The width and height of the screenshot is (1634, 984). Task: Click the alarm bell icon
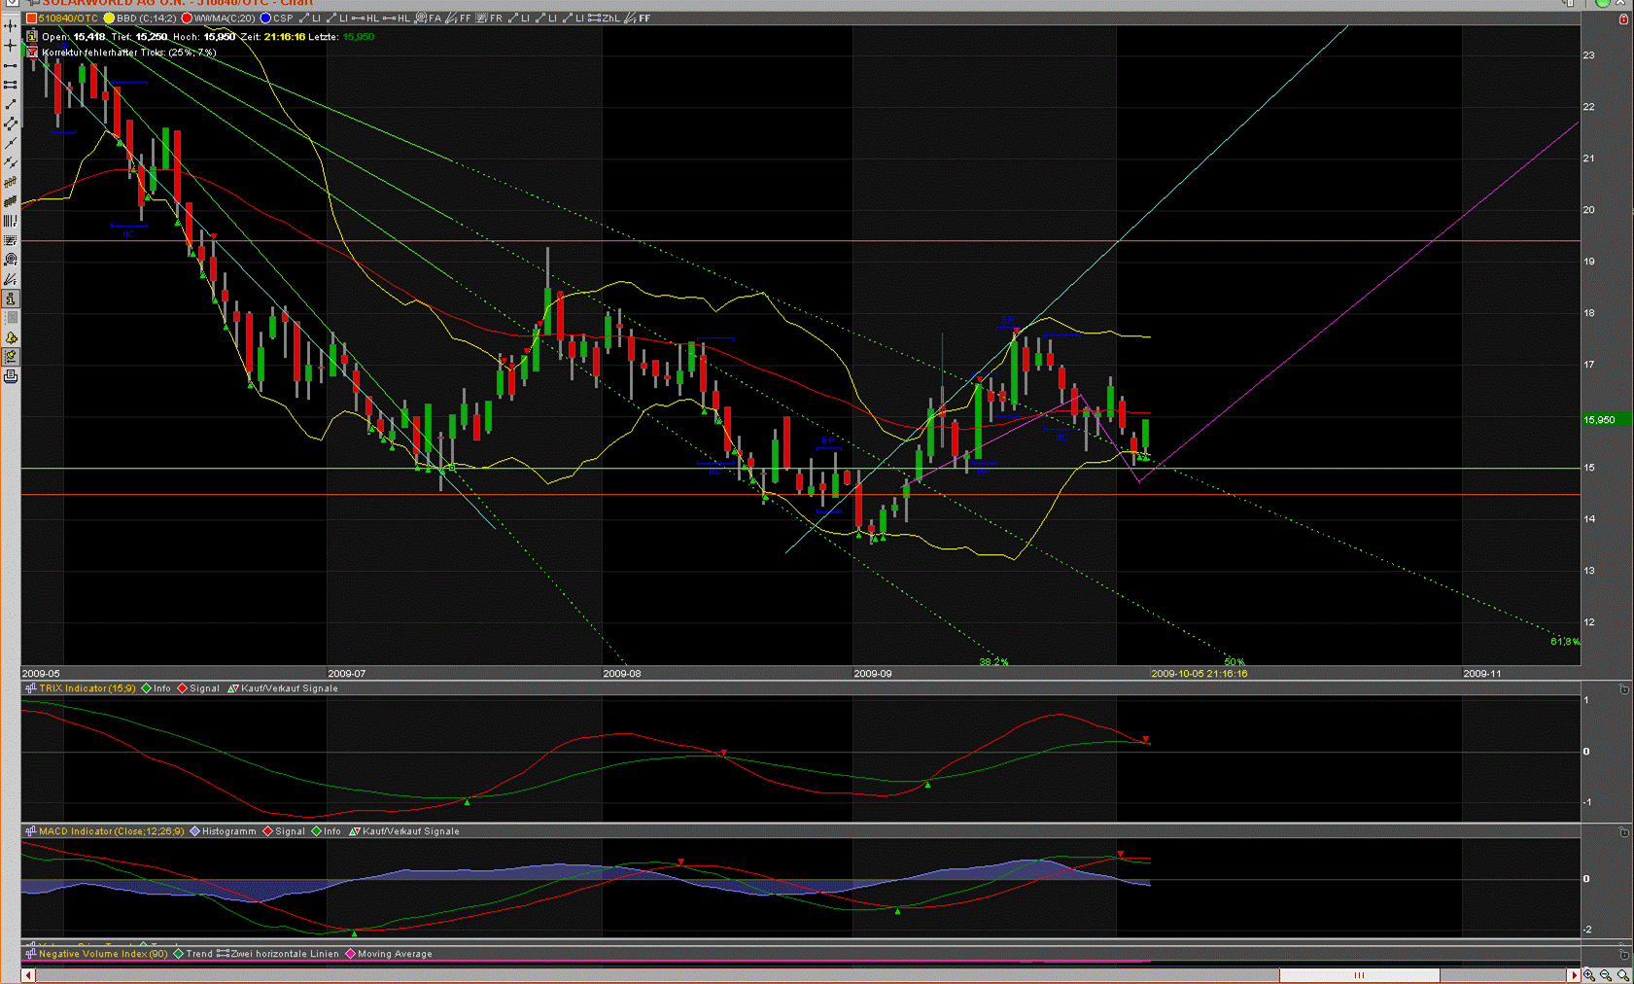tap(11, 337)
